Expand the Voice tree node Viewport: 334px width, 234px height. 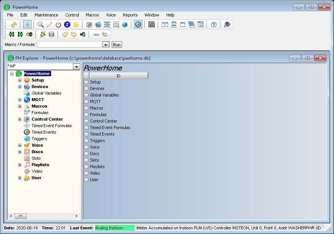coord(20,146)
